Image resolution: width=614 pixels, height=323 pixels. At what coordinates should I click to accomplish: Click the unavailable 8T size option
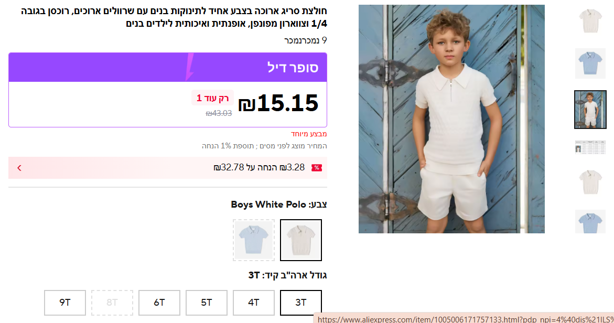click(112, 303)
